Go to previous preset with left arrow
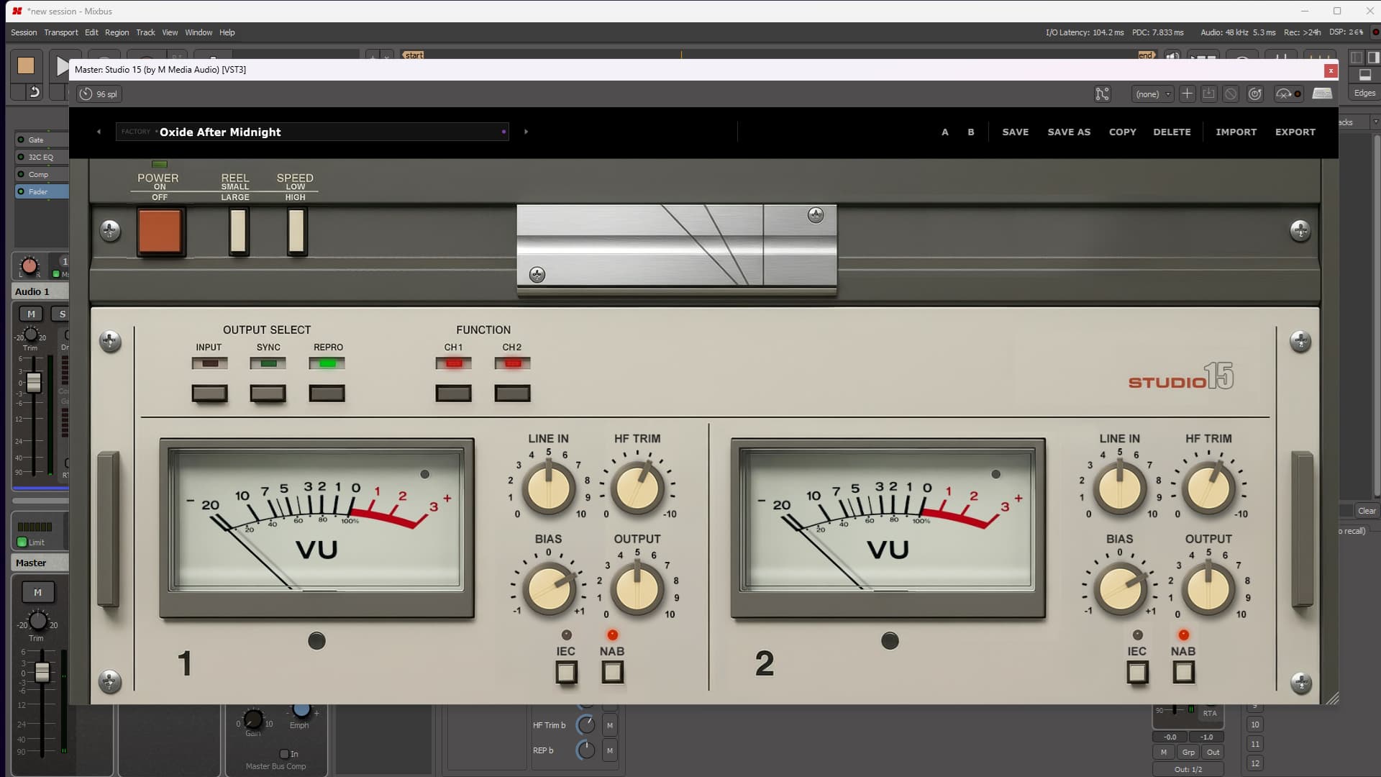 tap(99, 132)
